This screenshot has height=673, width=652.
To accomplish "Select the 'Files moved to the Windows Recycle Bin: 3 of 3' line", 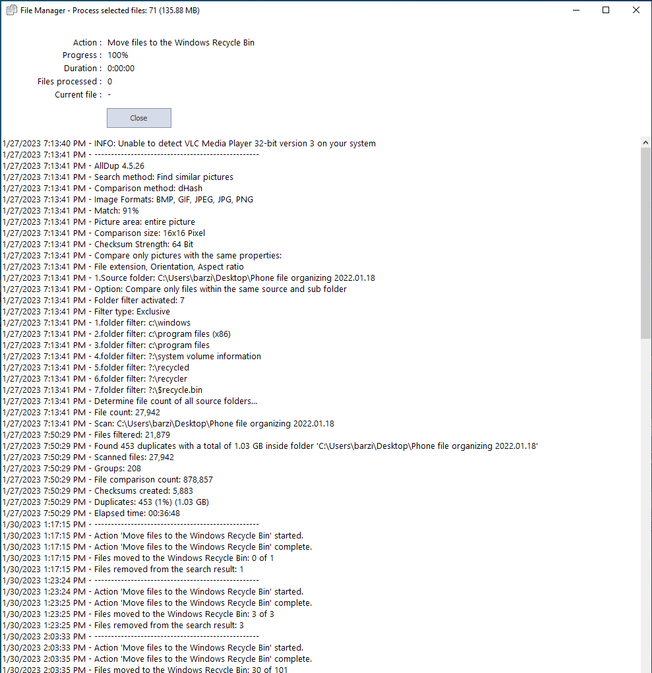I will (x=184, y=614).
